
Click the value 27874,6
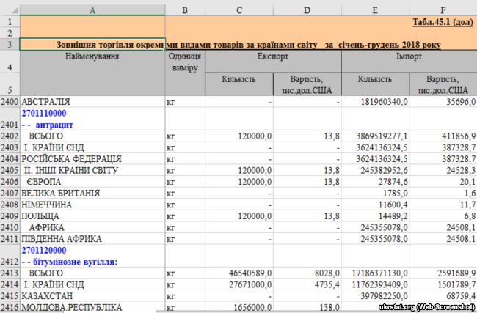[375, 182]
